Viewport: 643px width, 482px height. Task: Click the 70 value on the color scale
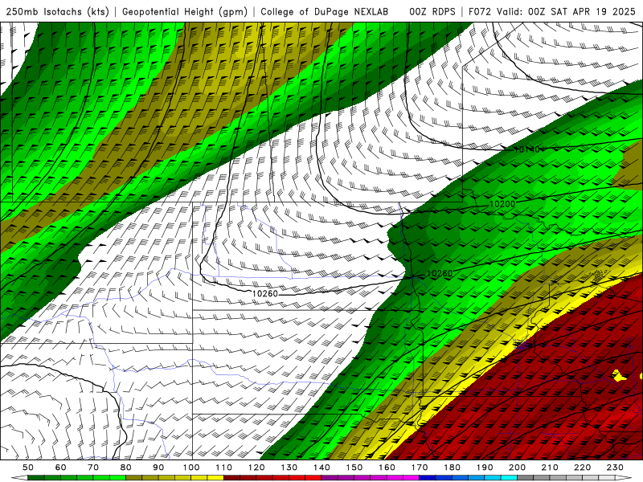coord(93,468)
